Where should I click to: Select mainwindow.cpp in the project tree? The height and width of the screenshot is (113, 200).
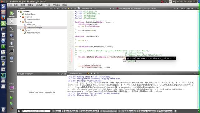pos(34,27)
